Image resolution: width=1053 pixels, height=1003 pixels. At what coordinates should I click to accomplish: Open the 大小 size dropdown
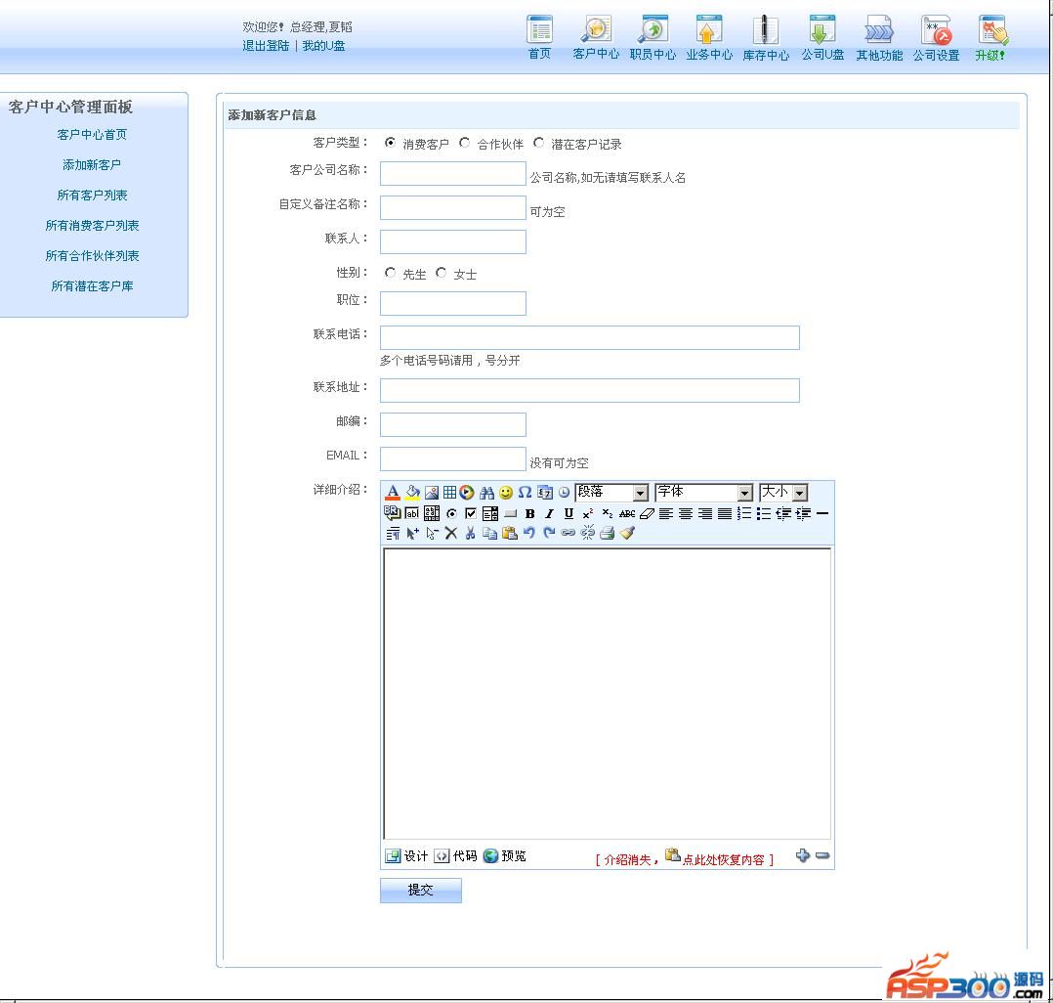click(x=783, y=493)
